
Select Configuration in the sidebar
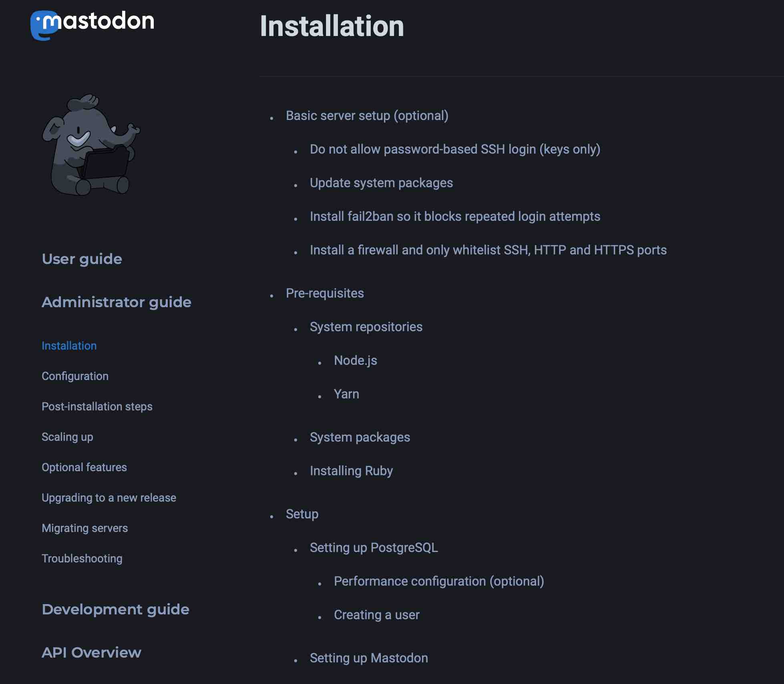tap(75, 376)
